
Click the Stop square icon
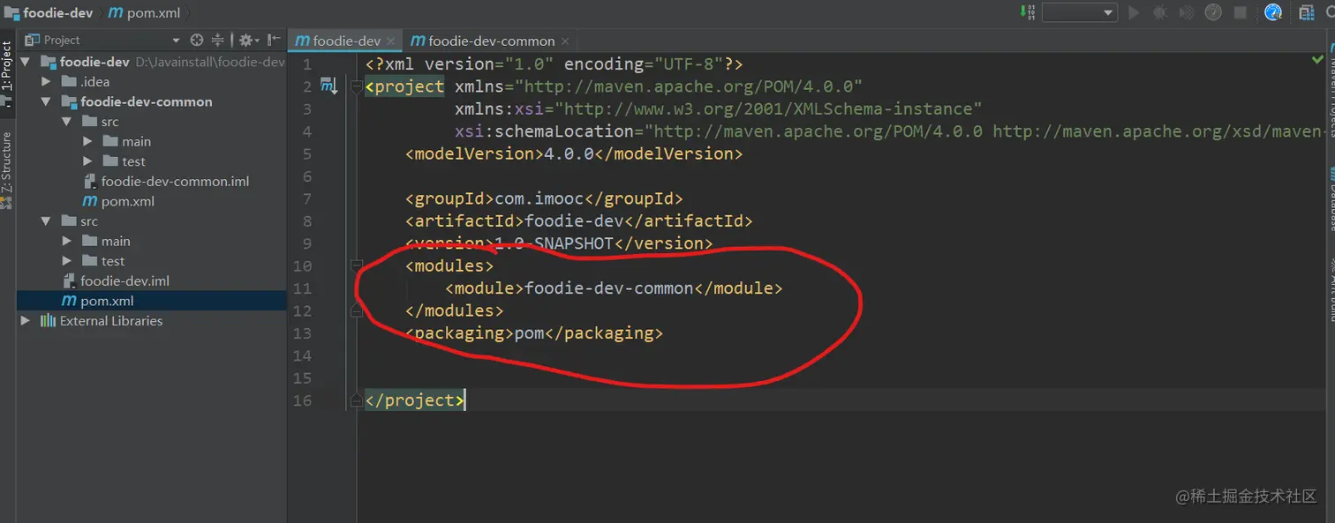pyautogui.click(x=1240, y=12)
